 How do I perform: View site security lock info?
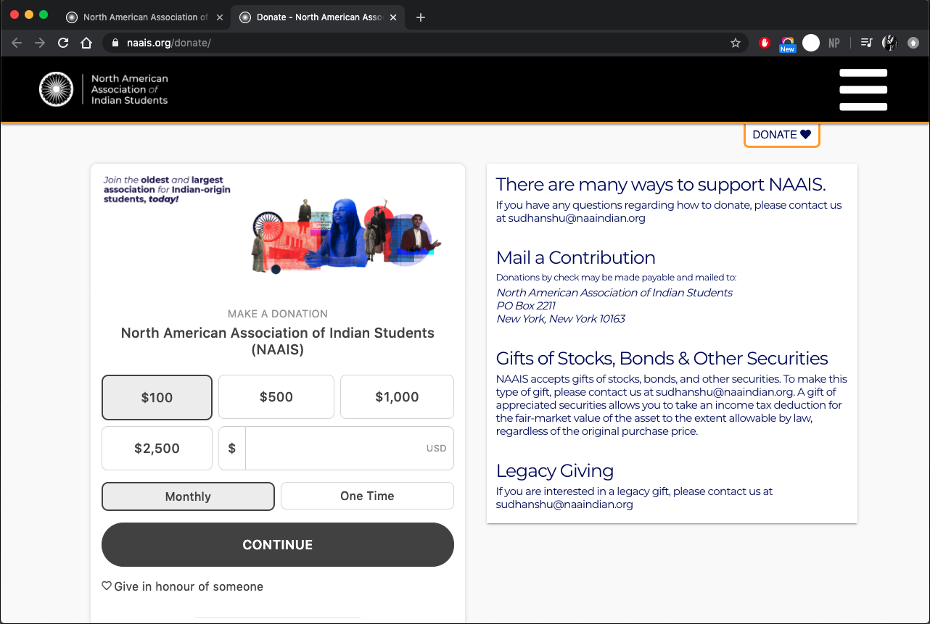point(115,43)
